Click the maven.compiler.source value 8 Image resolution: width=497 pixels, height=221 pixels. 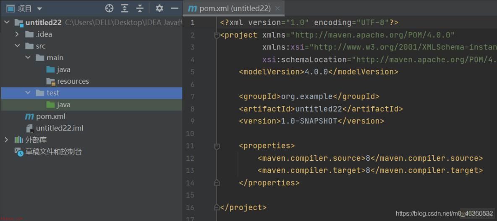click(x=368, y=158)
